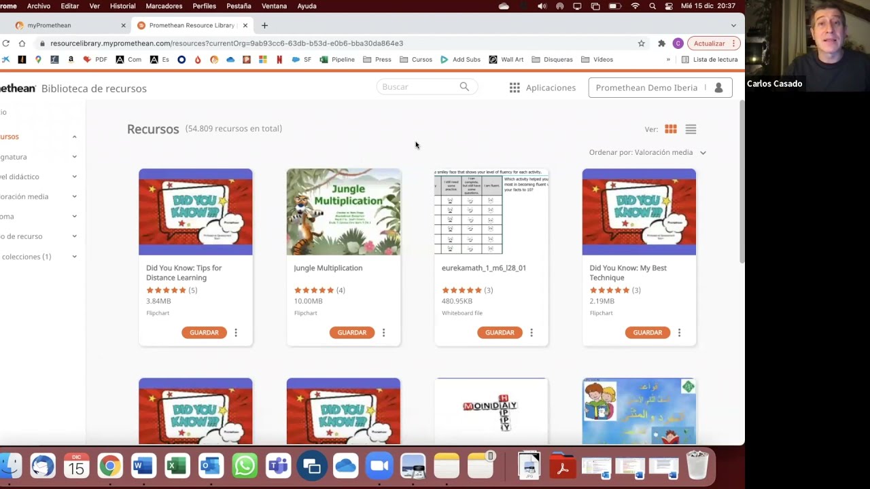Open more options for Did You Know: My Best Technique

[679, 333]
